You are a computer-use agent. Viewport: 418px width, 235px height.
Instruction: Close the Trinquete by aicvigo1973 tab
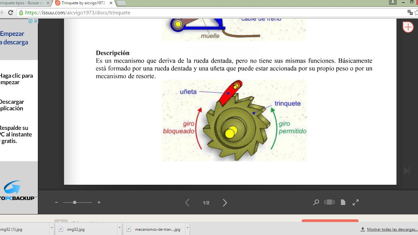tap(111, 3)
